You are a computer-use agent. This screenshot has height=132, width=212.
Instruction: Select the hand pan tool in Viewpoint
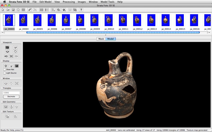[x=15, y=51]
